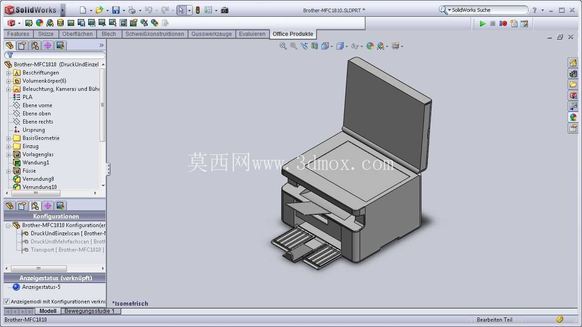Expand the Volumenkörper(6) folder

tap(8, 81)
